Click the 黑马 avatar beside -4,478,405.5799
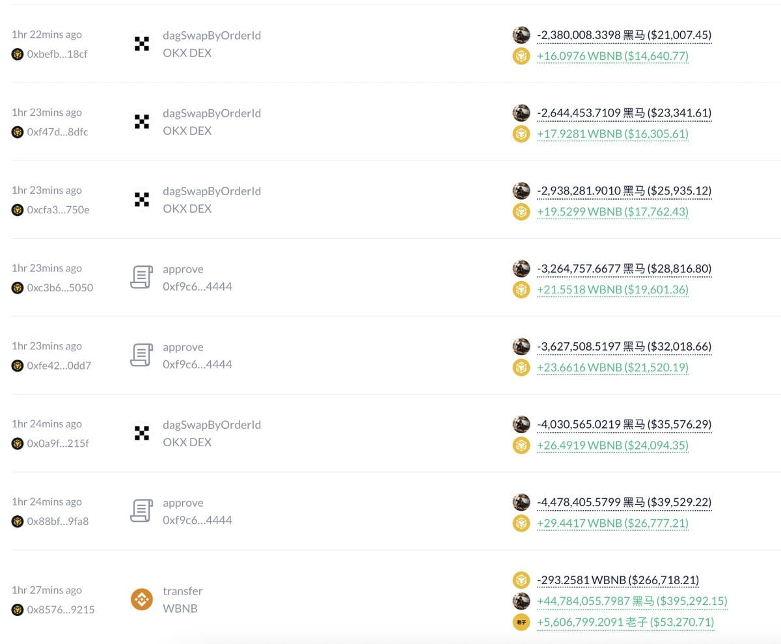The image size is (781, 644). [521, 502]
